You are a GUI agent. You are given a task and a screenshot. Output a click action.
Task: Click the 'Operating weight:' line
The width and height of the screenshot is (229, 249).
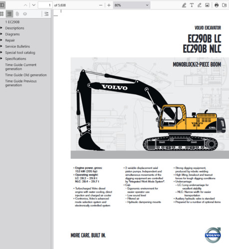tap(87, 175)
